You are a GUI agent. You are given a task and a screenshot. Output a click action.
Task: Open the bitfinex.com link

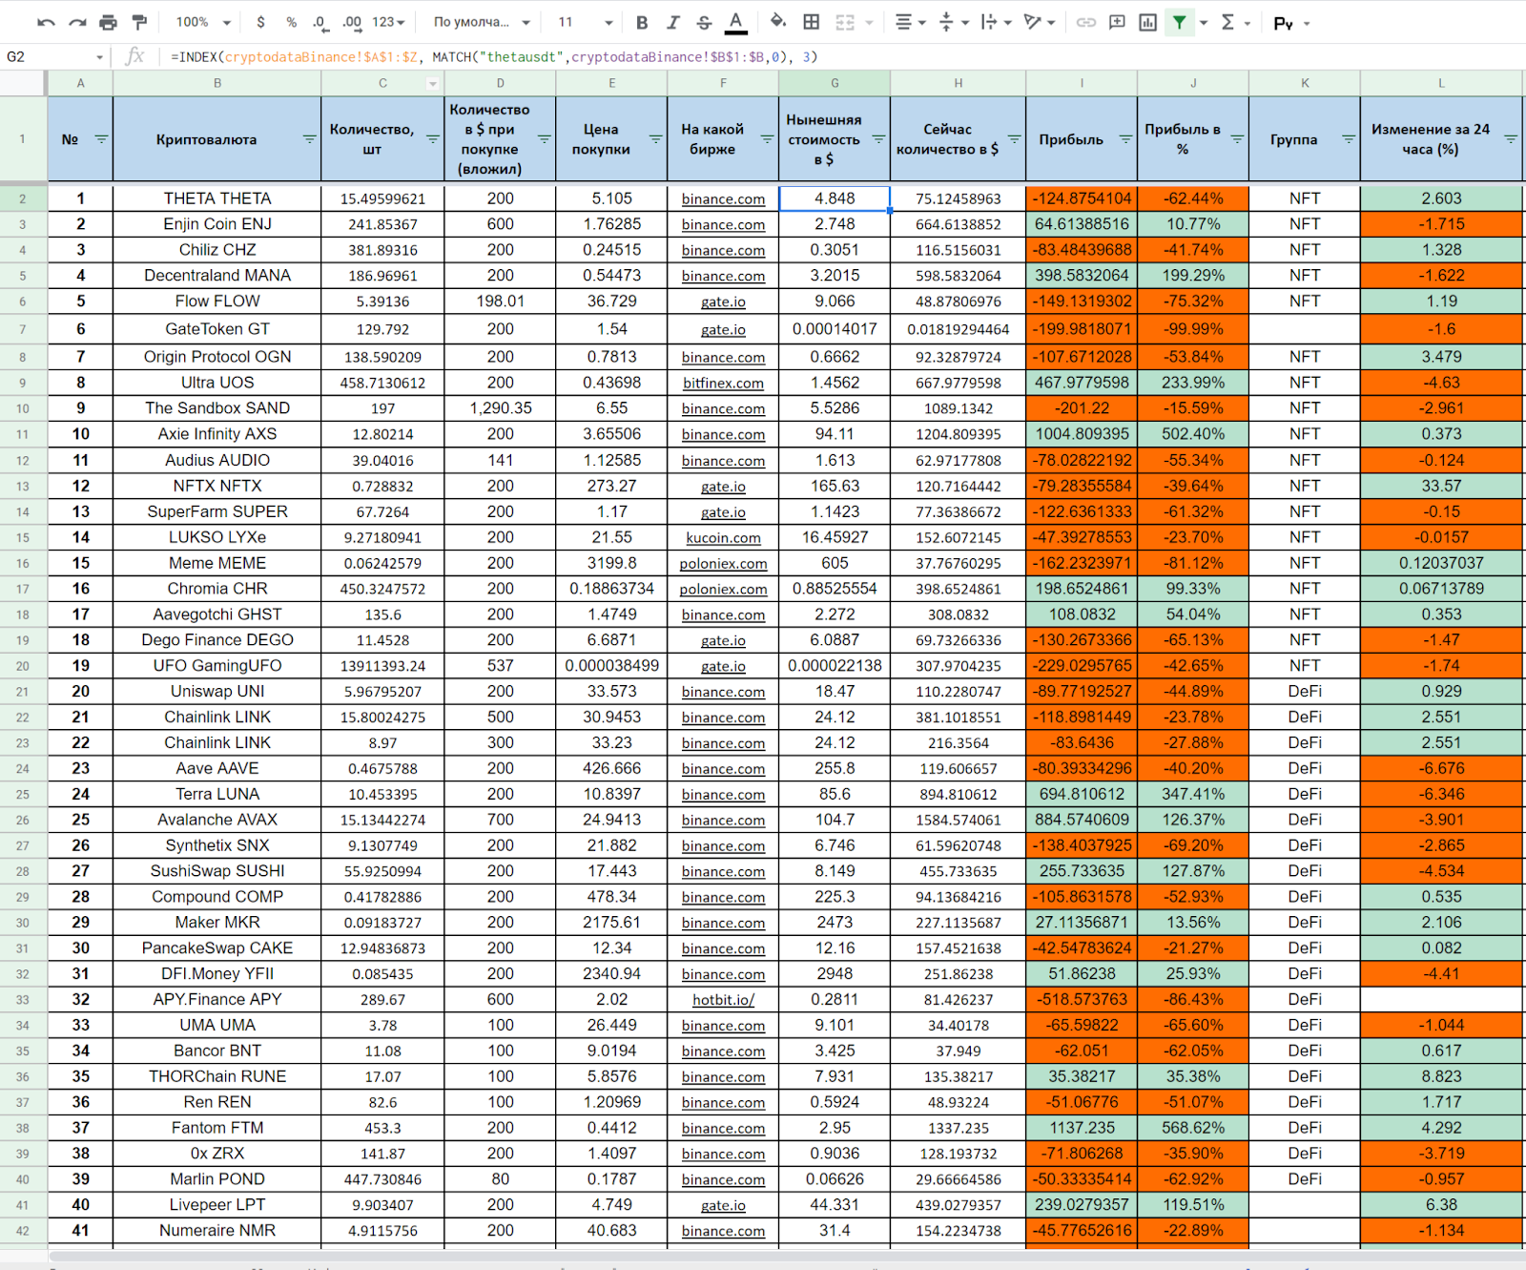click(x=723, y=383)
